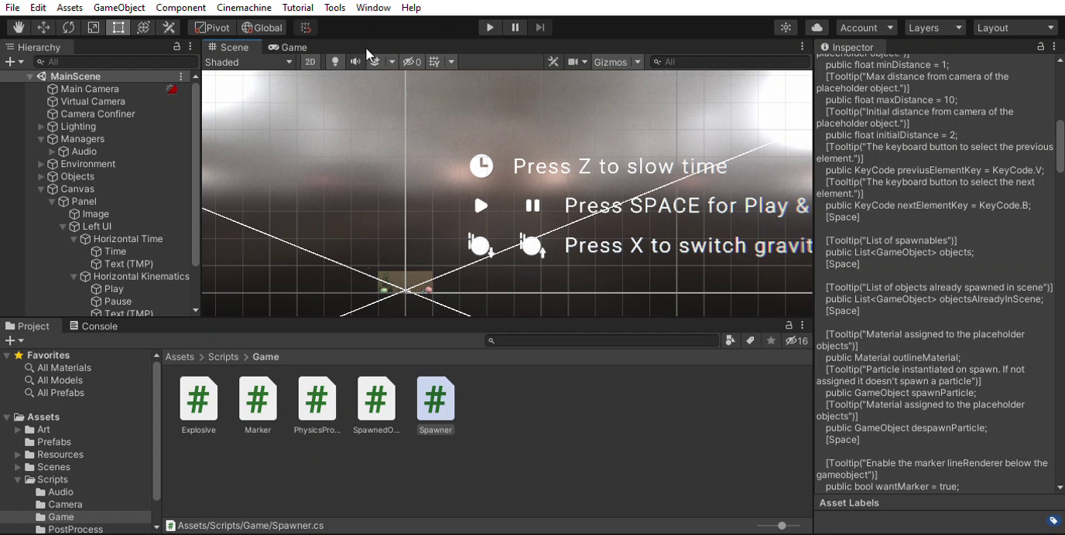Click the Global orientation button

pyautogui.click(x=262, y=28)
